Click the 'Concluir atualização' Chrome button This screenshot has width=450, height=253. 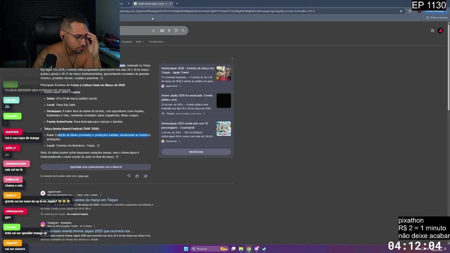click(435, 11)
